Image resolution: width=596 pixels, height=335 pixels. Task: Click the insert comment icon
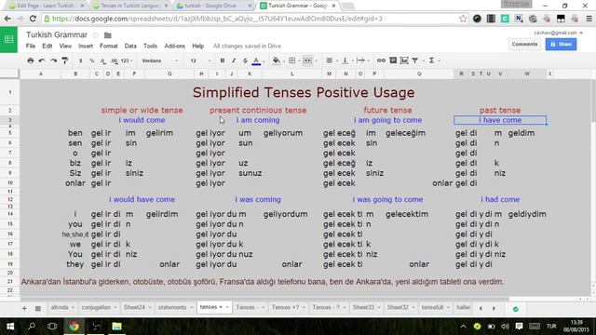click(393, 60)
